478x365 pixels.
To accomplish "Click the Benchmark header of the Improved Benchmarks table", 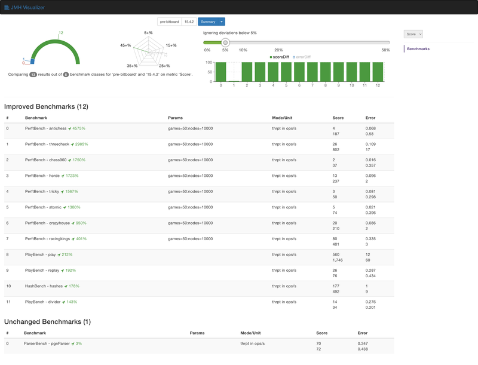I will point(36,118).
